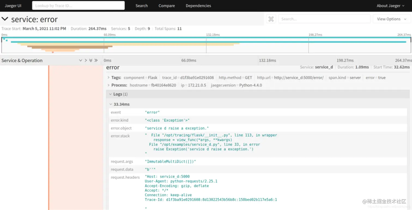Image resolution: width=412 pixels, height=210 pixels.
Task: Click the component = Flask tag
Action: (x=141, y=77)
